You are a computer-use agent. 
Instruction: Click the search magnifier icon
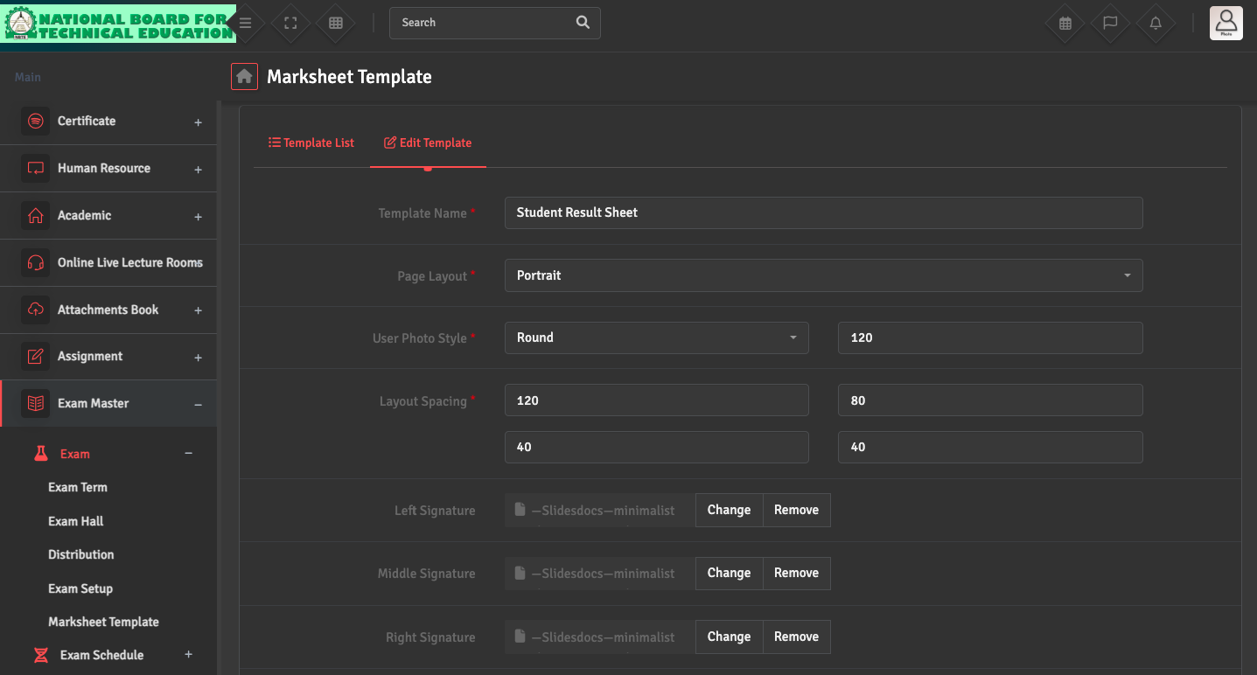pos(583,23)
